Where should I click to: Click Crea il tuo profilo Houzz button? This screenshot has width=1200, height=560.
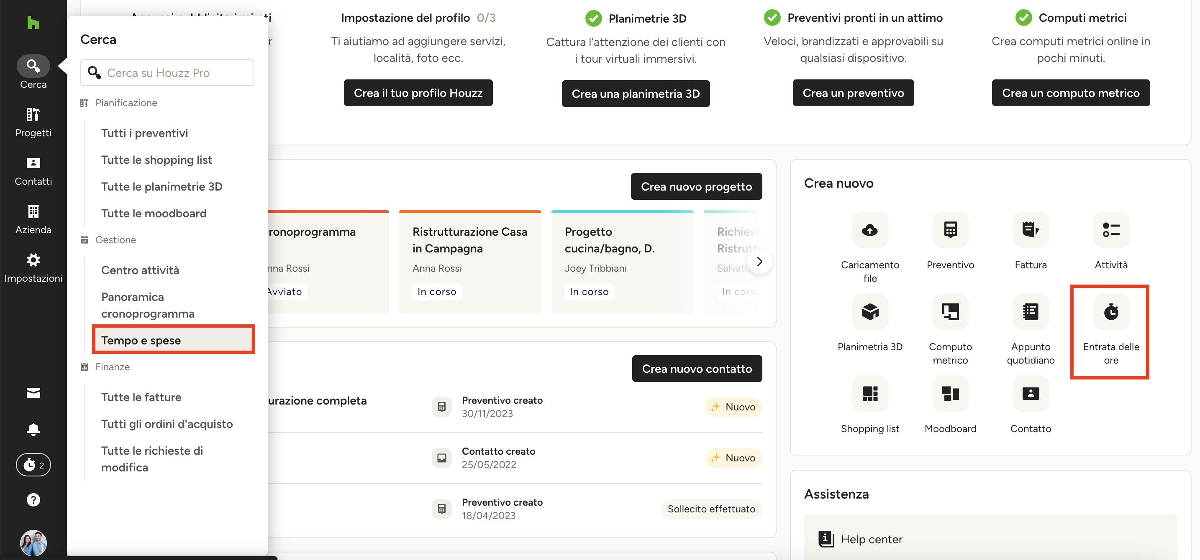418,93
